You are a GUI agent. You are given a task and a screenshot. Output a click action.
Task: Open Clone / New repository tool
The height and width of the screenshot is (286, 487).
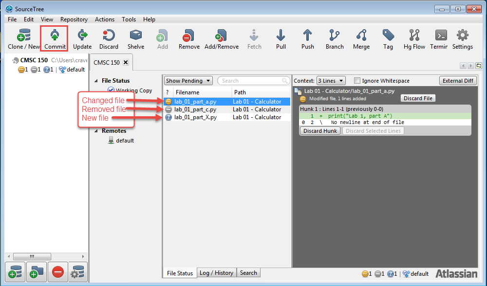click(x=23, y=39)
